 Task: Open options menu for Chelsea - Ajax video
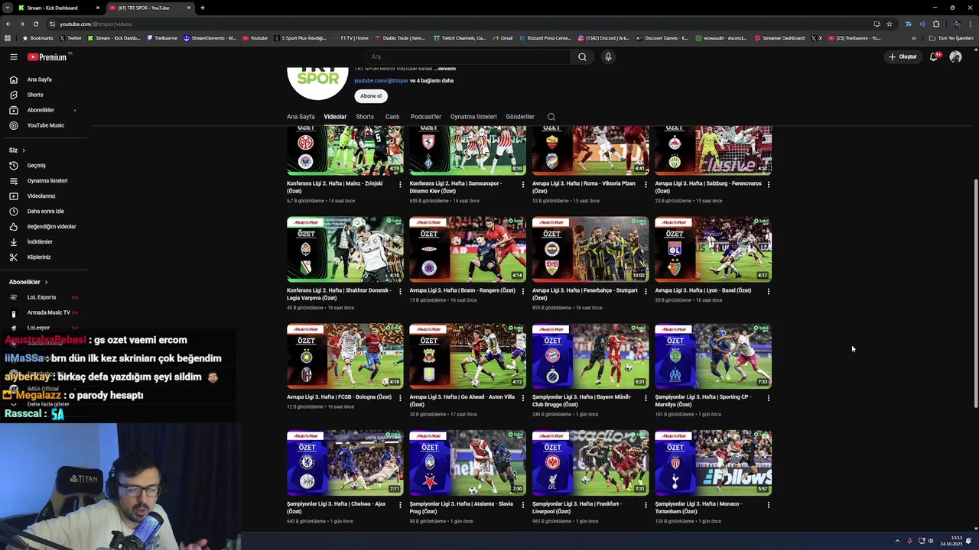click(x=400, y=505)
